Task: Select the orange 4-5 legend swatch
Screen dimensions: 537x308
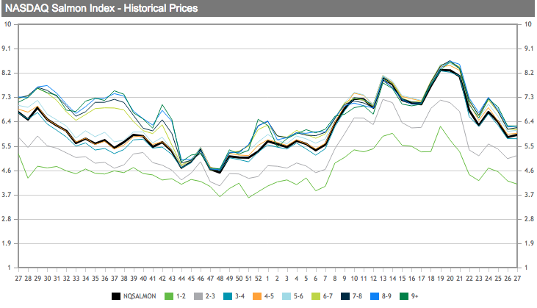Action: (257, 296)
